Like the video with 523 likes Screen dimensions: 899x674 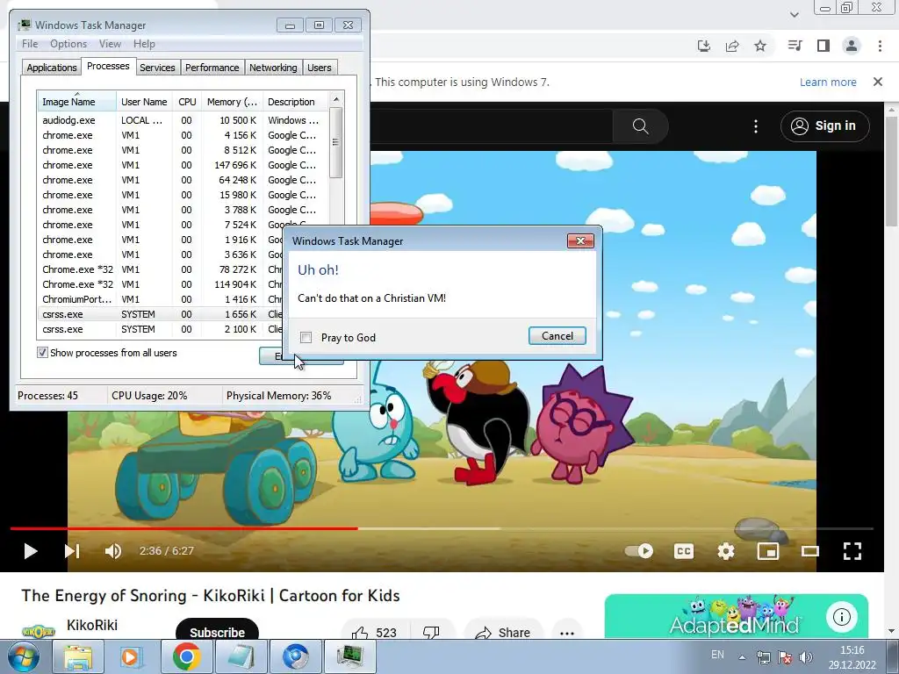tap(374, 632)
